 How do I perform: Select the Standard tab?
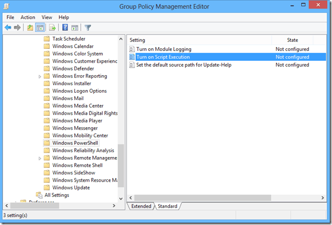pos(168,206)
